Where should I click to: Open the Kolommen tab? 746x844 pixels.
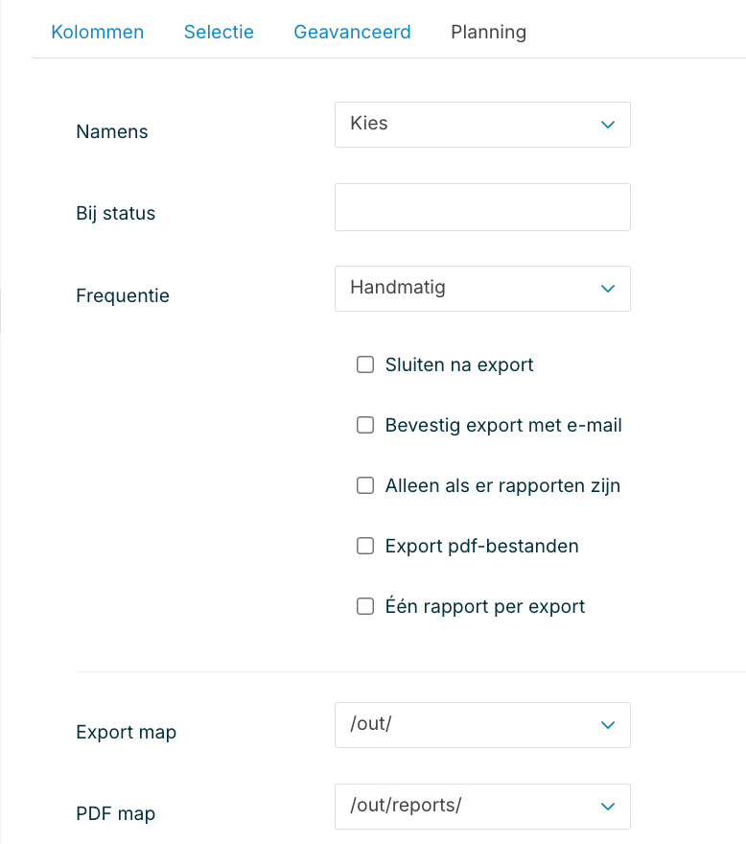[97, 32]
